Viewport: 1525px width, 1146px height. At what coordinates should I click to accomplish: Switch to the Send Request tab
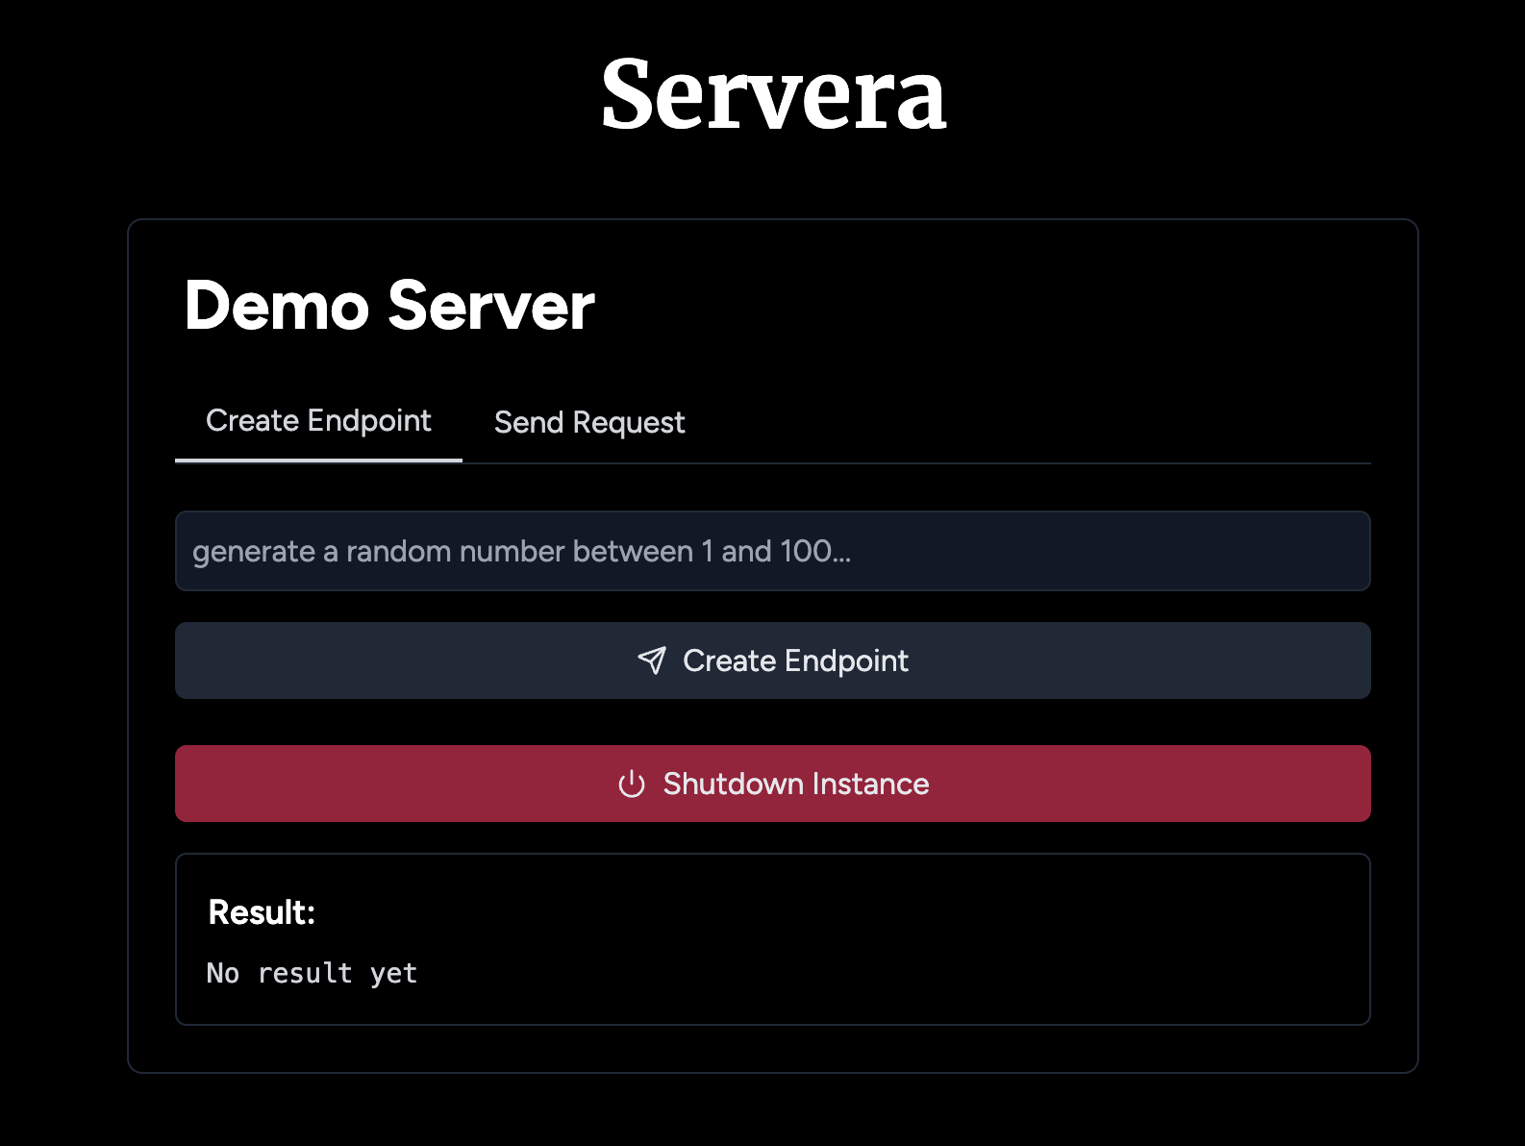[x=588, y=422]
